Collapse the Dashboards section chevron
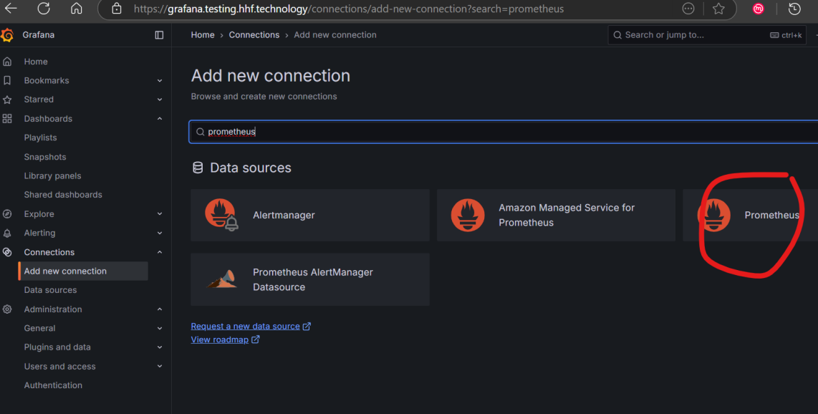 click(x=160, y=119)
